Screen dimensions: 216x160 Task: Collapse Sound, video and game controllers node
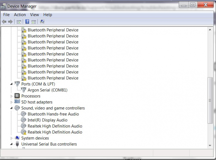(x=12, y=108)
